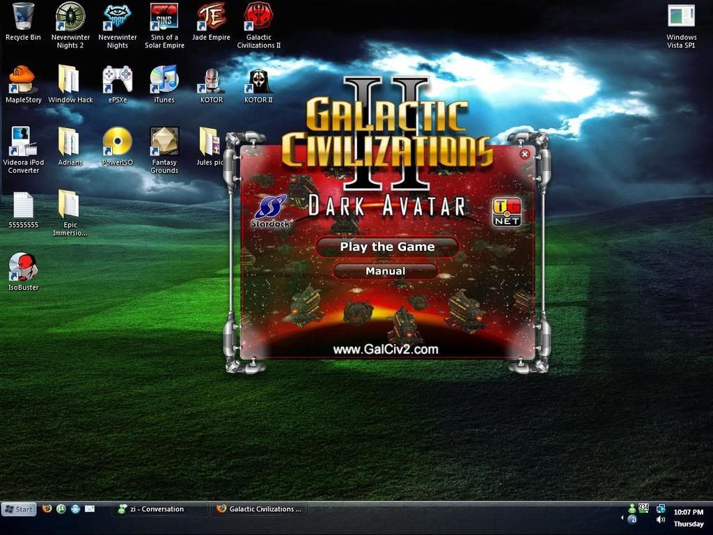Open the Adrians folder on the desktop
Viewport: 713px width, 535px height.
tap(70, 146)
